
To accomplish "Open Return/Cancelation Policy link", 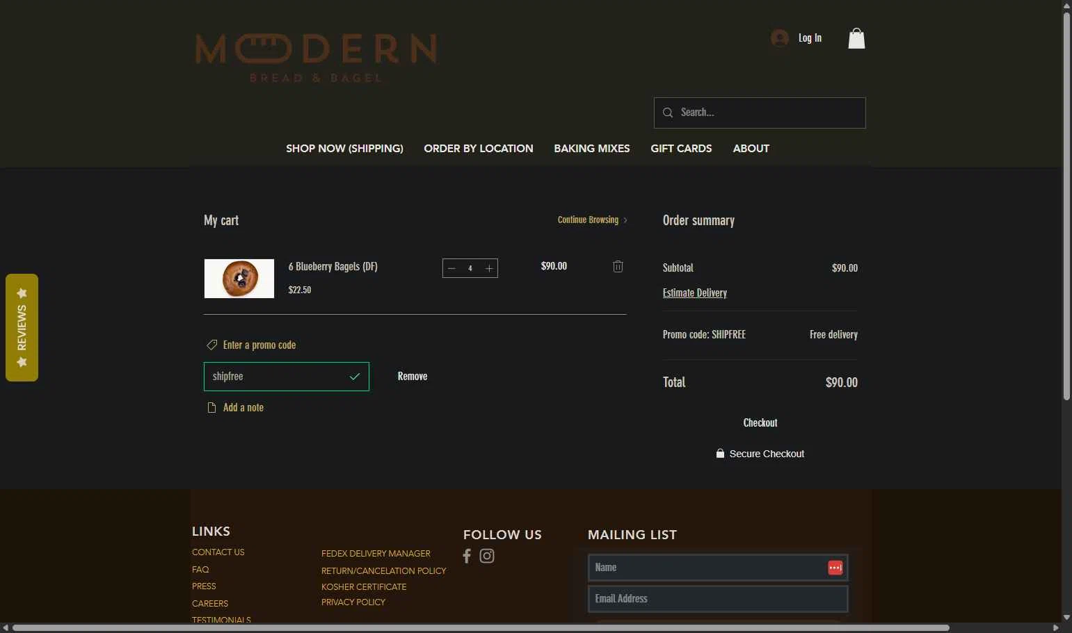I will coord(384,571).
